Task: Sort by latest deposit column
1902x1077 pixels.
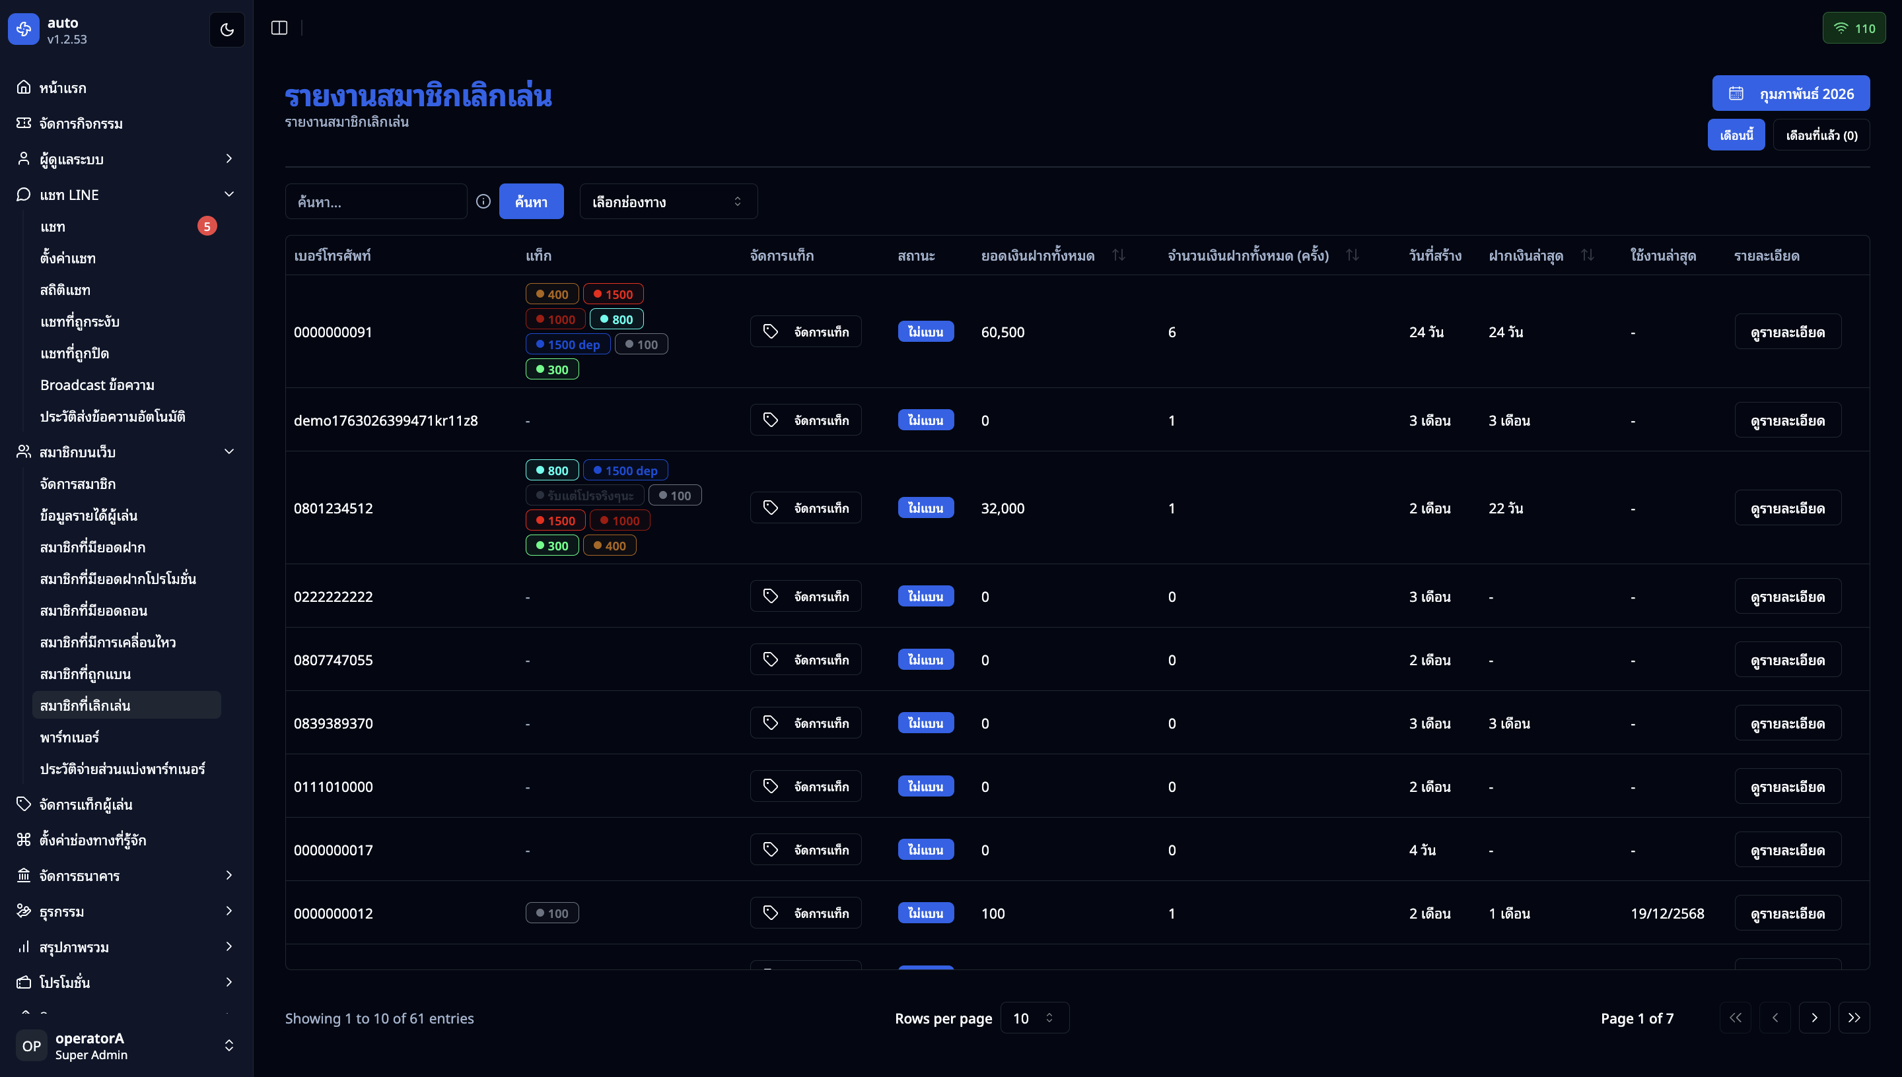Action: click(x=1587, y=255)
